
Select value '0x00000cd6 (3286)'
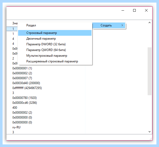pyautogui.click(x=25, y=103)
